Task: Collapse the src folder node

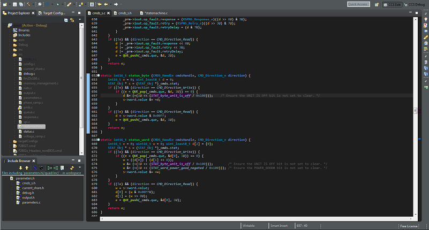Action: coord(11,55)
